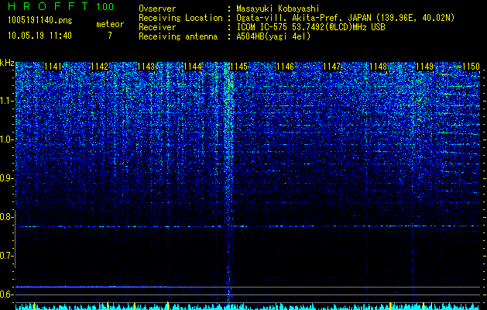
Task: Click the 1141 time marker
Action: (x=53, y=67)
